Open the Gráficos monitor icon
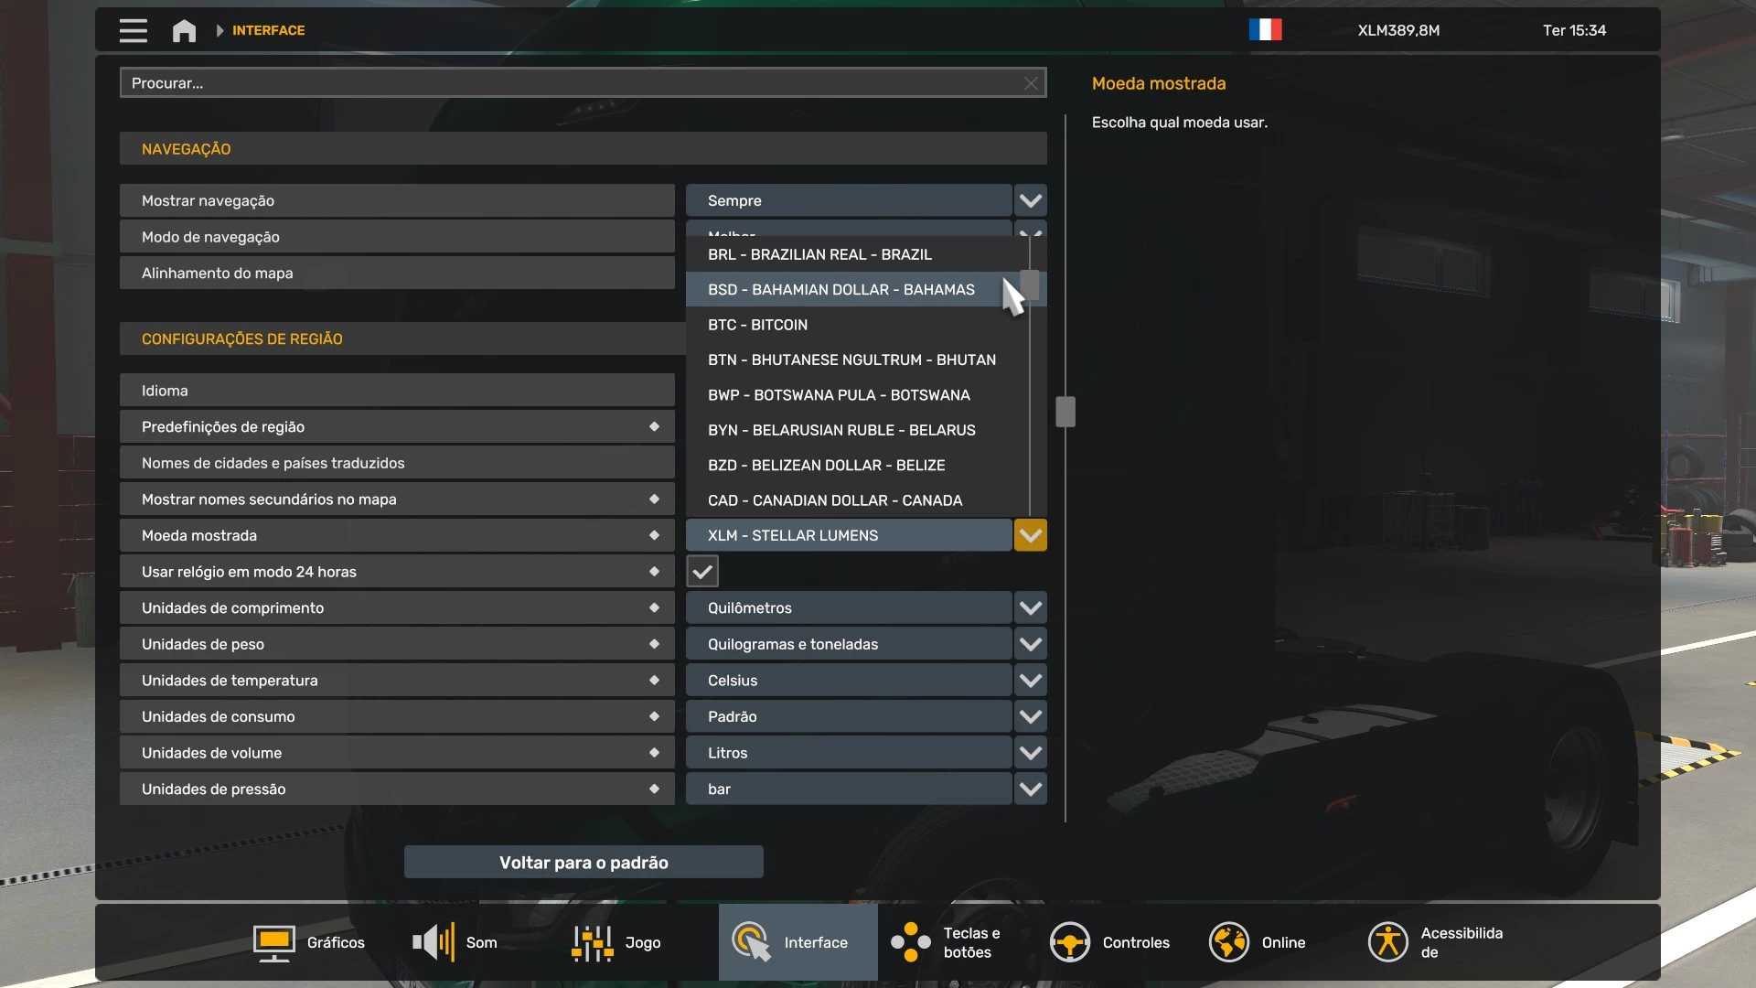Viewport: 1756px width, 988px height. click(273, 942)
